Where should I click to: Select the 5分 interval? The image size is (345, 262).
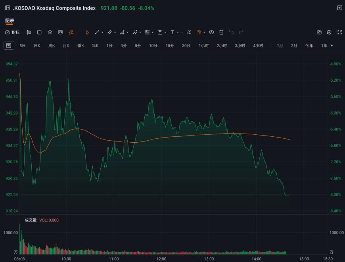pos(138,46)
